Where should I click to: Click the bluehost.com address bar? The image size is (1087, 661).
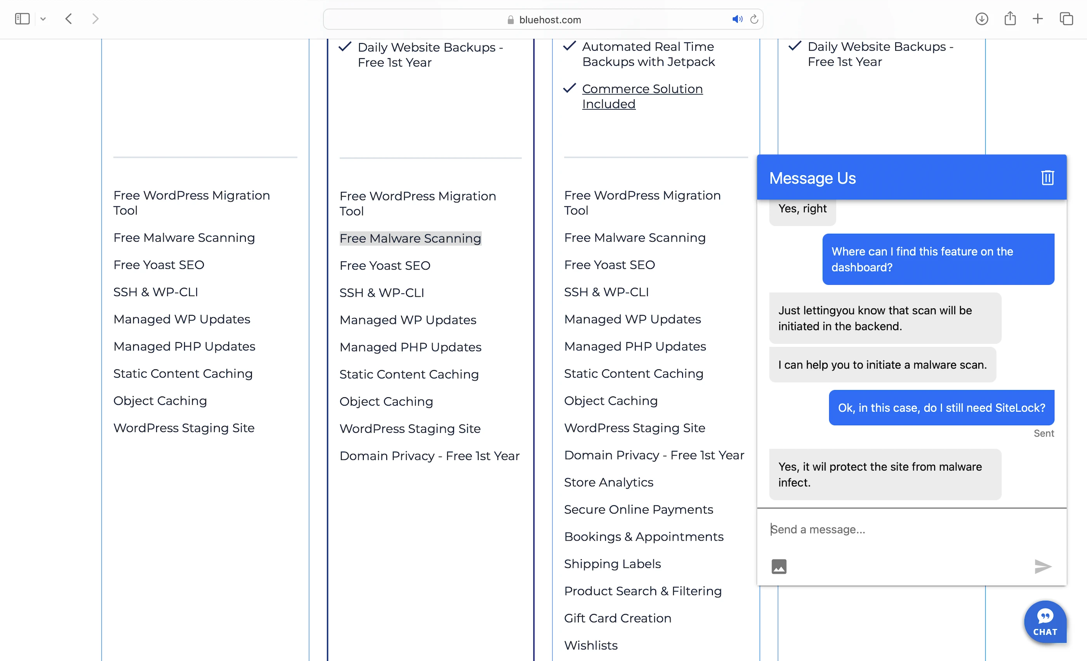[x=549, y=20]
